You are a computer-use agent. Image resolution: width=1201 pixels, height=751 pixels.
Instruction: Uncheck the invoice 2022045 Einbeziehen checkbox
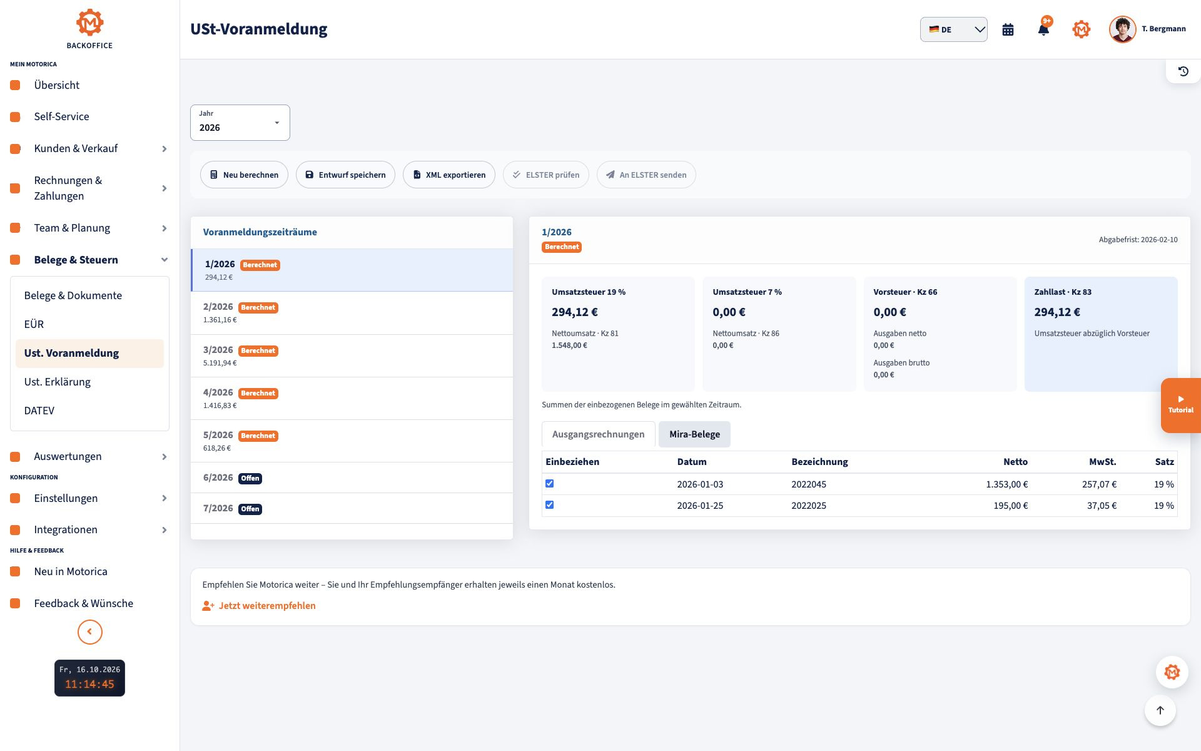tap(549, 483)
